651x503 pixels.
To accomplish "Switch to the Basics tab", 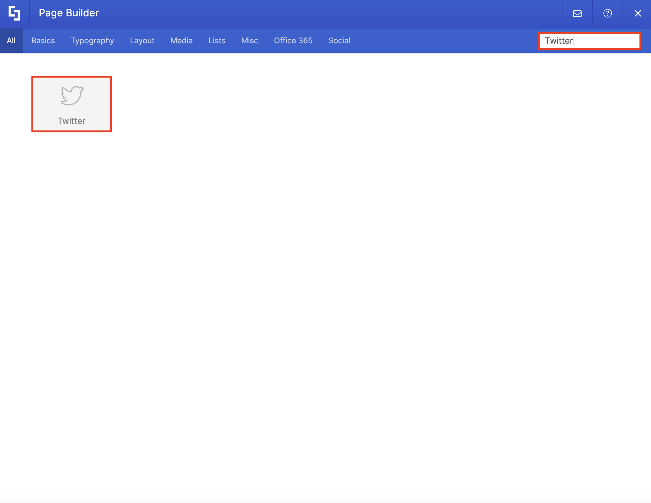I will point(43,40).
